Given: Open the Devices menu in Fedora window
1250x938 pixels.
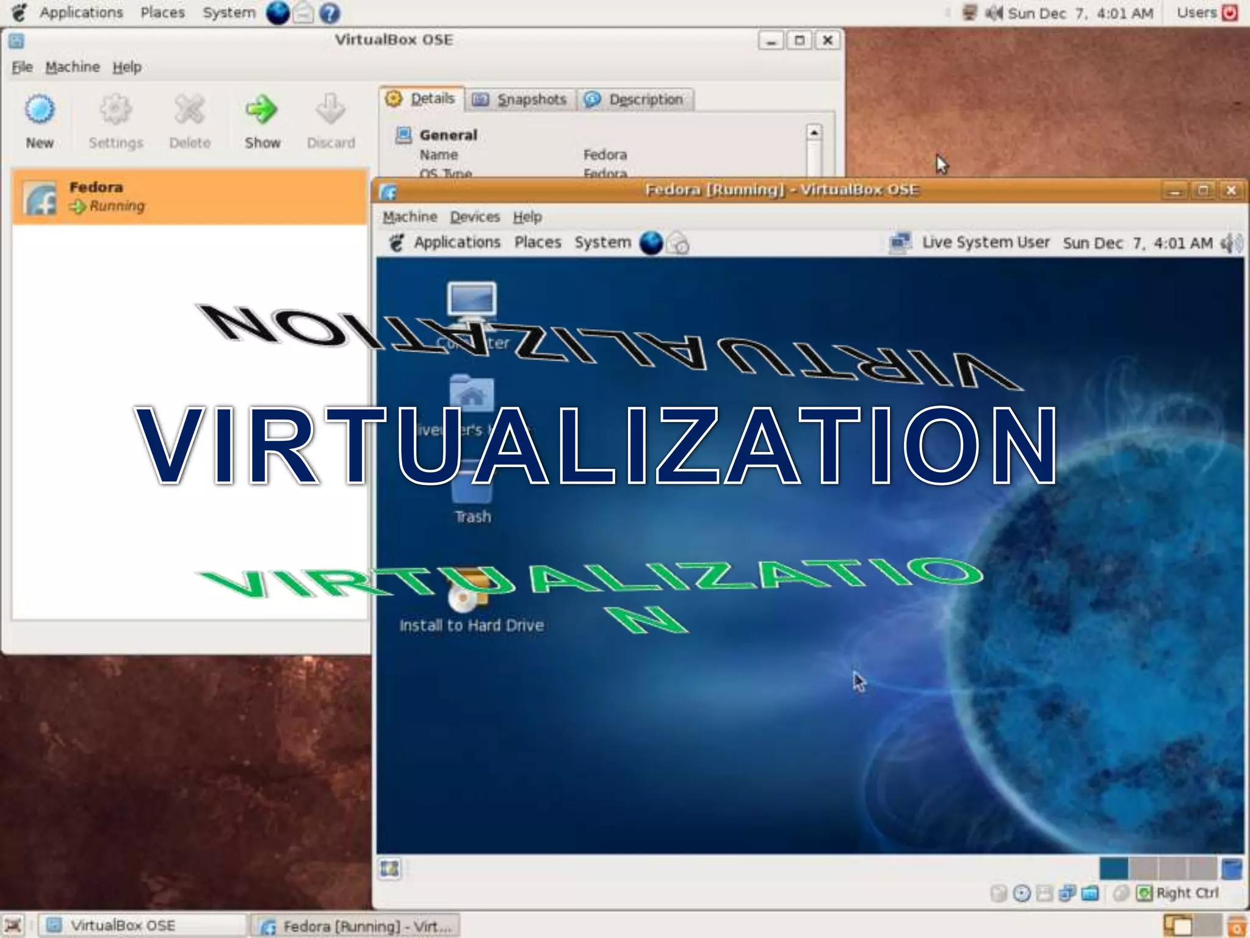Looking at the screenshot, I should (x=474, y=217).
